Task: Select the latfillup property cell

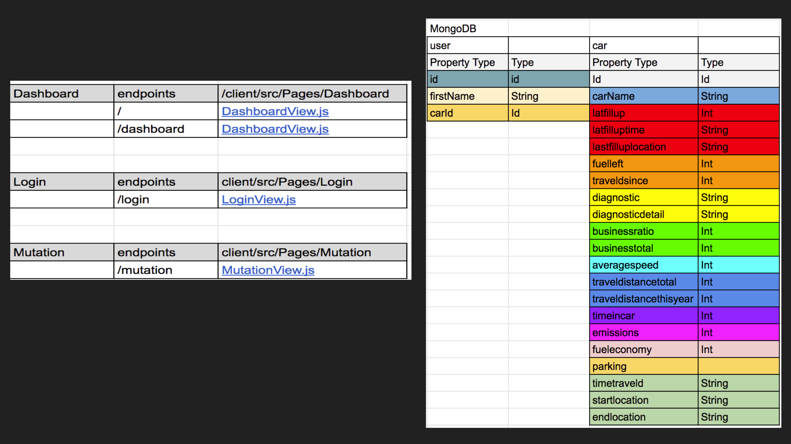Action: (x=644, y=113)
